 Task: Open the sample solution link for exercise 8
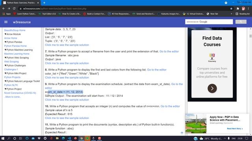67,78
